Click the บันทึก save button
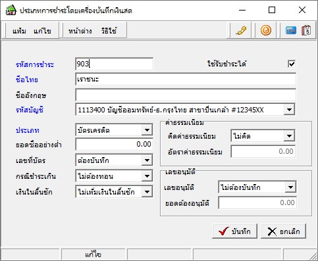The image size is (318, 261). (x=234, y=231)
